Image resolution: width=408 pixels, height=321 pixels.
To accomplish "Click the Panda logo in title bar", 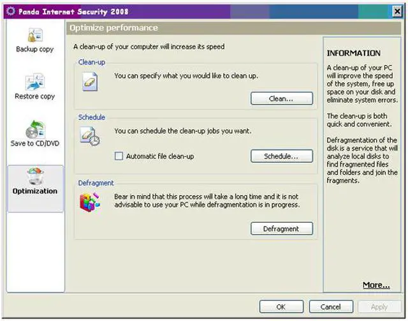I will (8, 11).
